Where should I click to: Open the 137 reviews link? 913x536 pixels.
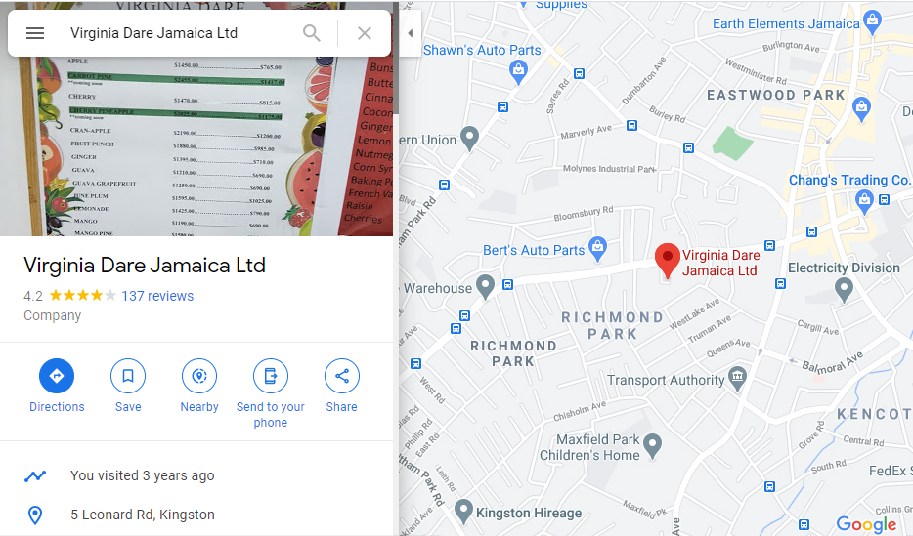click(157, 296)
